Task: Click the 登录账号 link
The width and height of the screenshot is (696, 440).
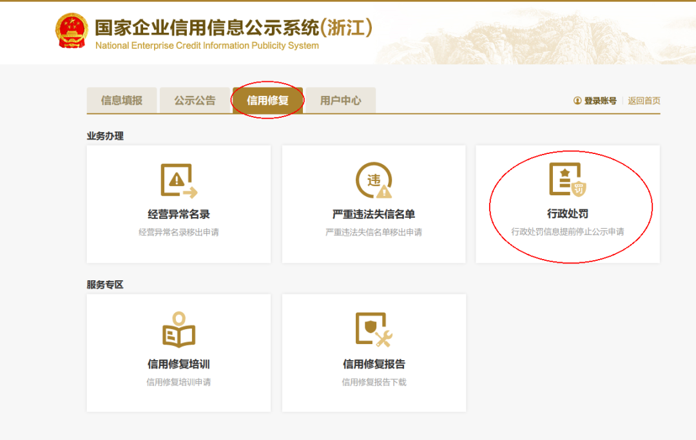Action: [x=600, y=100]
